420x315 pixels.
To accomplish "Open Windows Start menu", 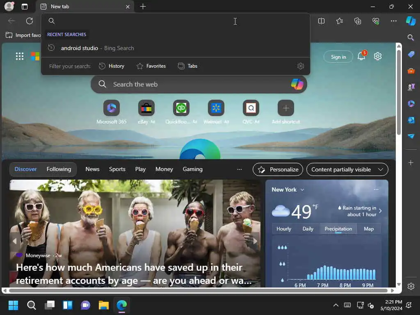I will click(x=13, y=305).
